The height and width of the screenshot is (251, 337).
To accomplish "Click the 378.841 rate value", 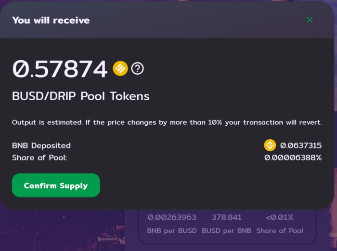I will [x=227, y=217].
